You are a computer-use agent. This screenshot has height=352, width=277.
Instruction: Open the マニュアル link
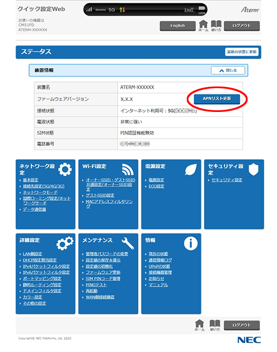(158, 285)
